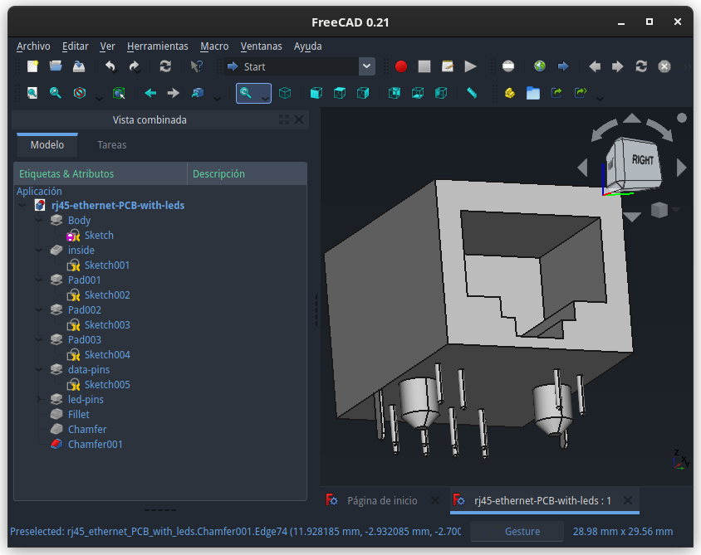This screenshot has width=701, height=555.
Task: Select the Página de inicio tab
Action: (382, 500)
